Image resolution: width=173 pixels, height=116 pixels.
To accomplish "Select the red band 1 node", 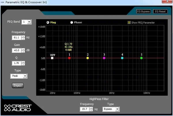I will (x=69, y=58).
